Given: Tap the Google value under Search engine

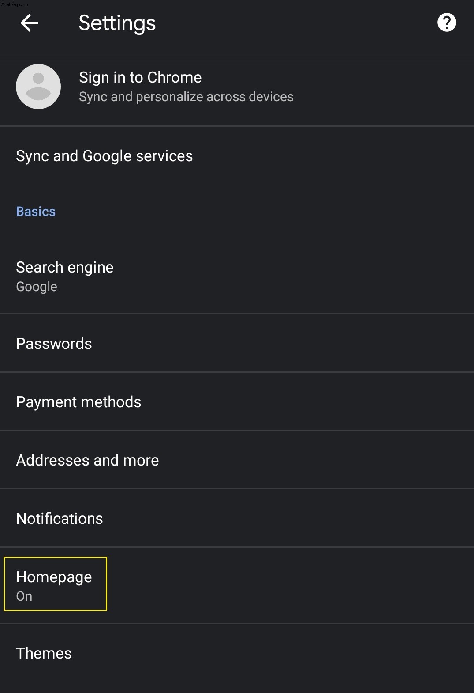Looking at the screenshot, I should pyautogui.click(x=37, y=287).
